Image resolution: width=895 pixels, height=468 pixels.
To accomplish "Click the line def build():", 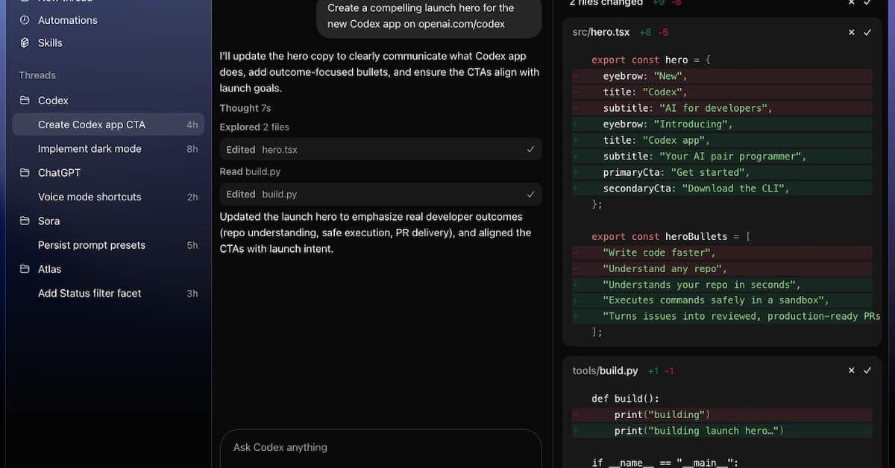I will point(625,399).
